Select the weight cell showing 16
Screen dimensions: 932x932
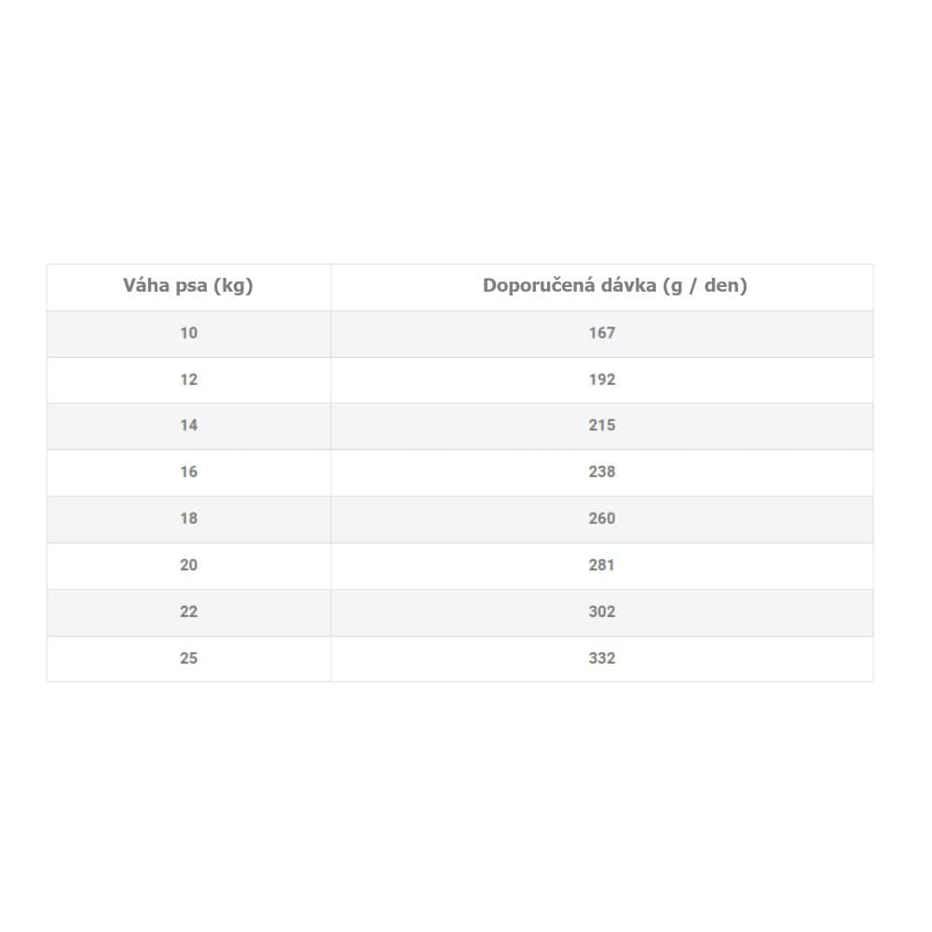point(189,473)
